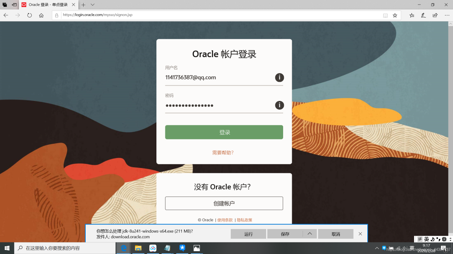Click the 创建帐户 button
This screenshot has width=453, height=254.
224,204
